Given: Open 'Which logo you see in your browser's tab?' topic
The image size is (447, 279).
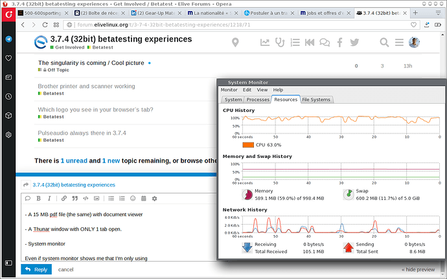Looking at the screenshot, I should pos(95,109).
